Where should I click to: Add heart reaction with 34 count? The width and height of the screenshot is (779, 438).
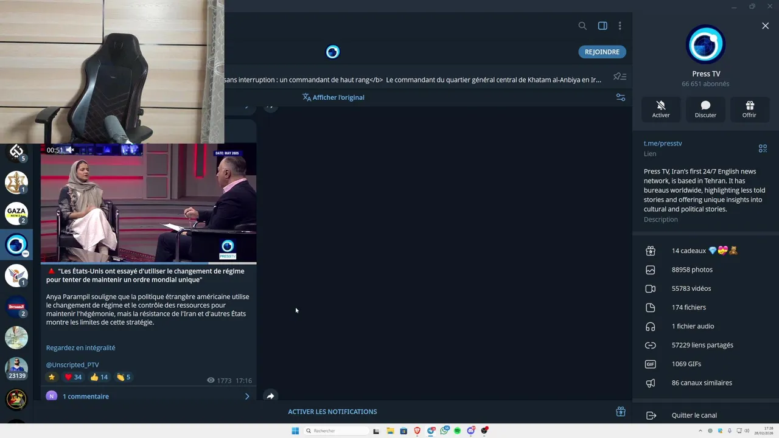(73, 377)
